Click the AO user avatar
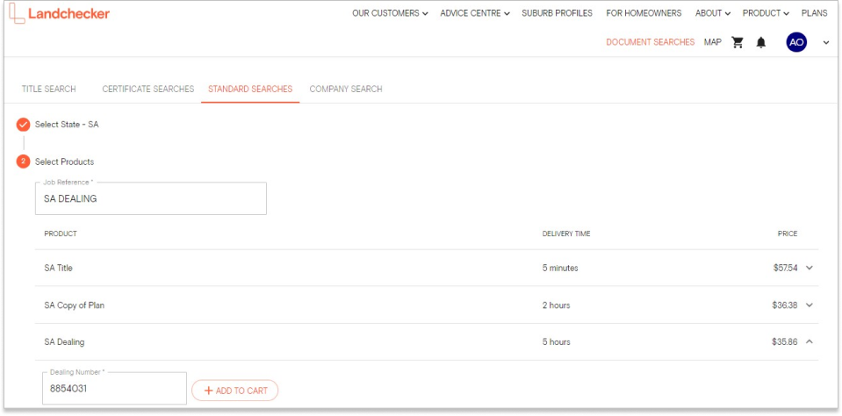Viewport: 842px width, 416px height. click(x=796, y=42)
